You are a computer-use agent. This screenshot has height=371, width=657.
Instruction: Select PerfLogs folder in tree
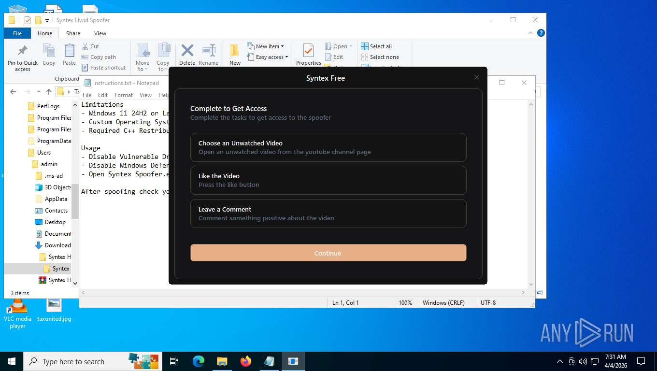pyautogui.click(x=43, y=106)
